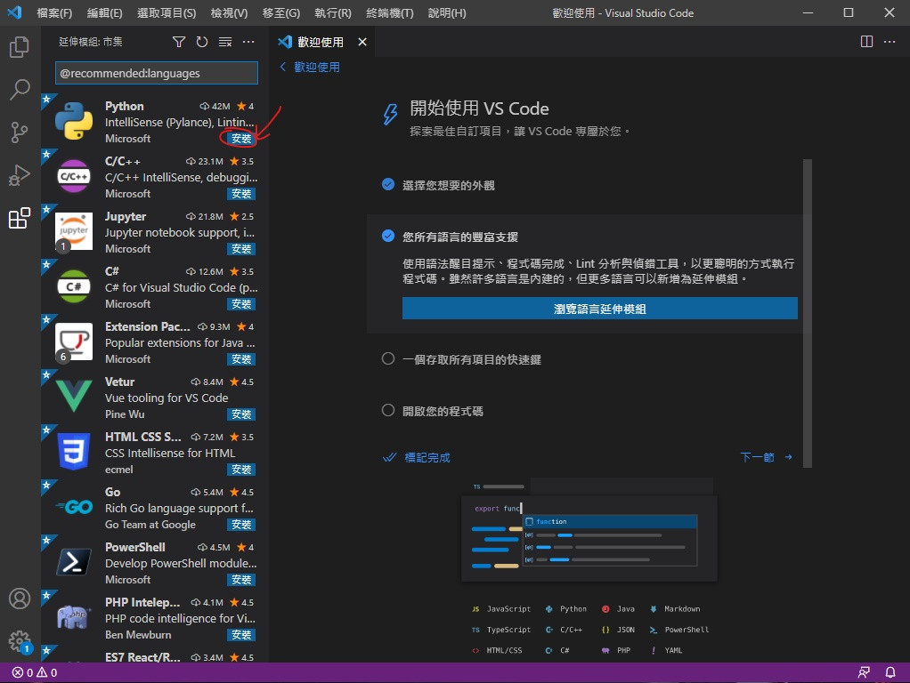Open the feedback icon in status bar
Viewport: 910px width, 683px height.
point(865,672)
